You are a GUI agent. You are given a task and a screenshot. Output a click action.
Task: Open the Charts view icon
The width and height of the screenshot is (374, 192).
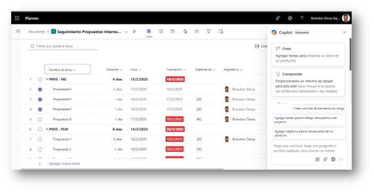185,31
